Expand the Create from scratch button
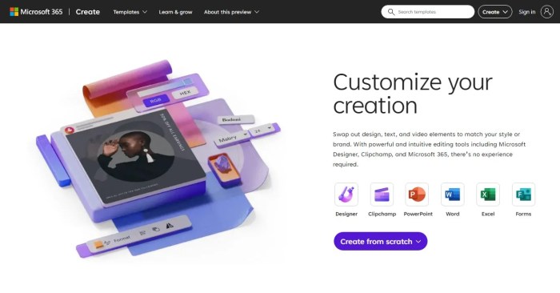This screenshot has height=293, width=560. (380, 241)
